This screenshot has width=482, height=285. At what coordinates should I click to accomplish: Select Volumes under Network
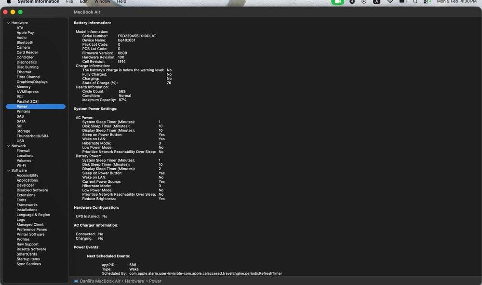point(24,161)
